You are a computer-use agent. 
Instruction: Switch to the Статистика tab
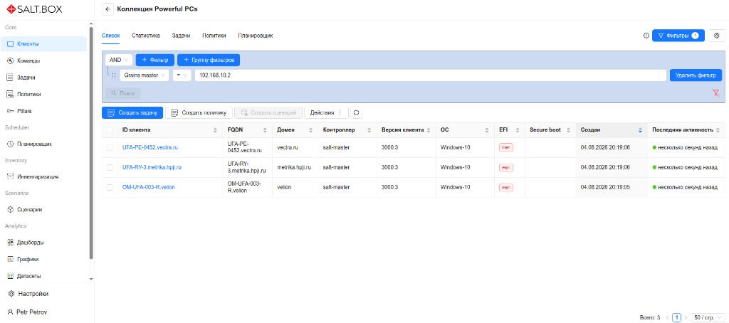[x=145, y=36]
